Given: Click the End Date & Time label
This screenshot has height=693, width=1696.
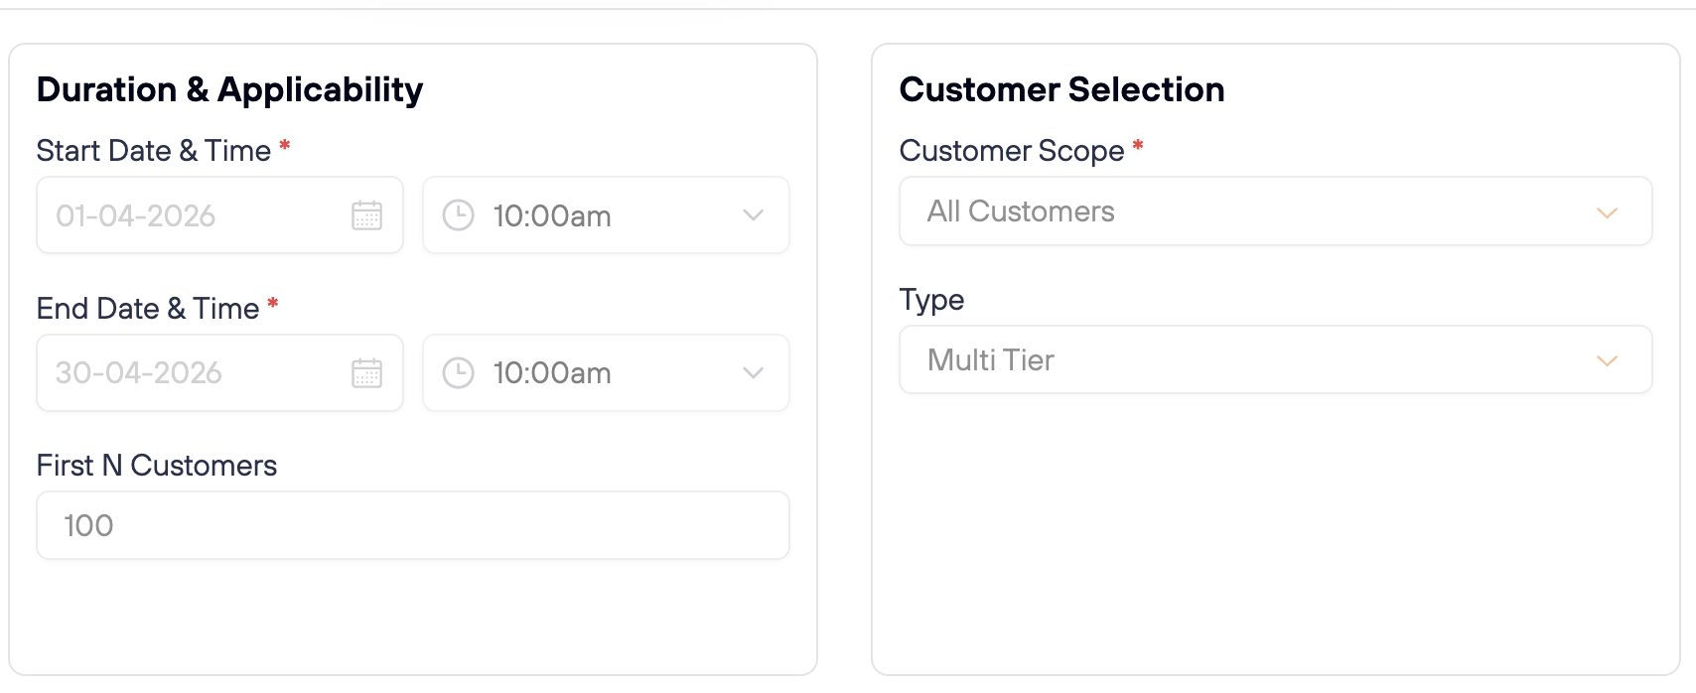Looking at the screenshot, I should pos(148,309).
